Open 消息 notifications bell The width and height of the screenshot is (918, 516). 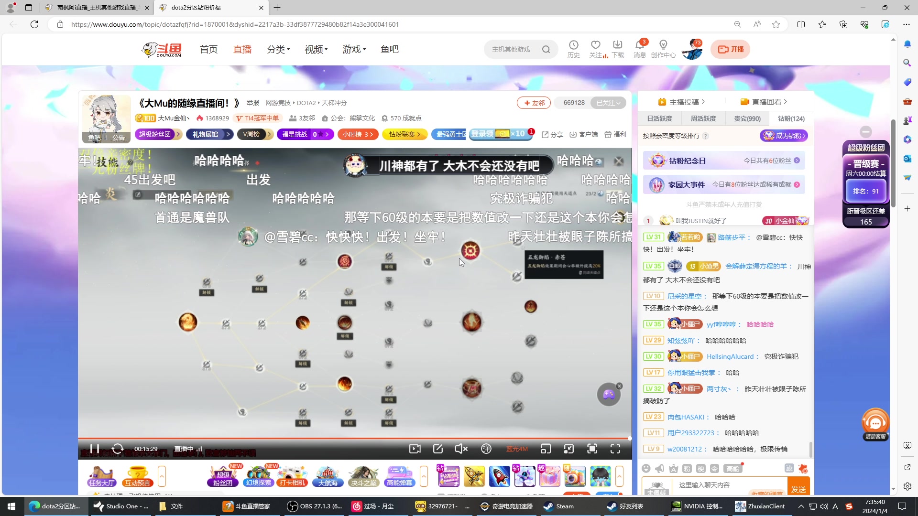640,49
